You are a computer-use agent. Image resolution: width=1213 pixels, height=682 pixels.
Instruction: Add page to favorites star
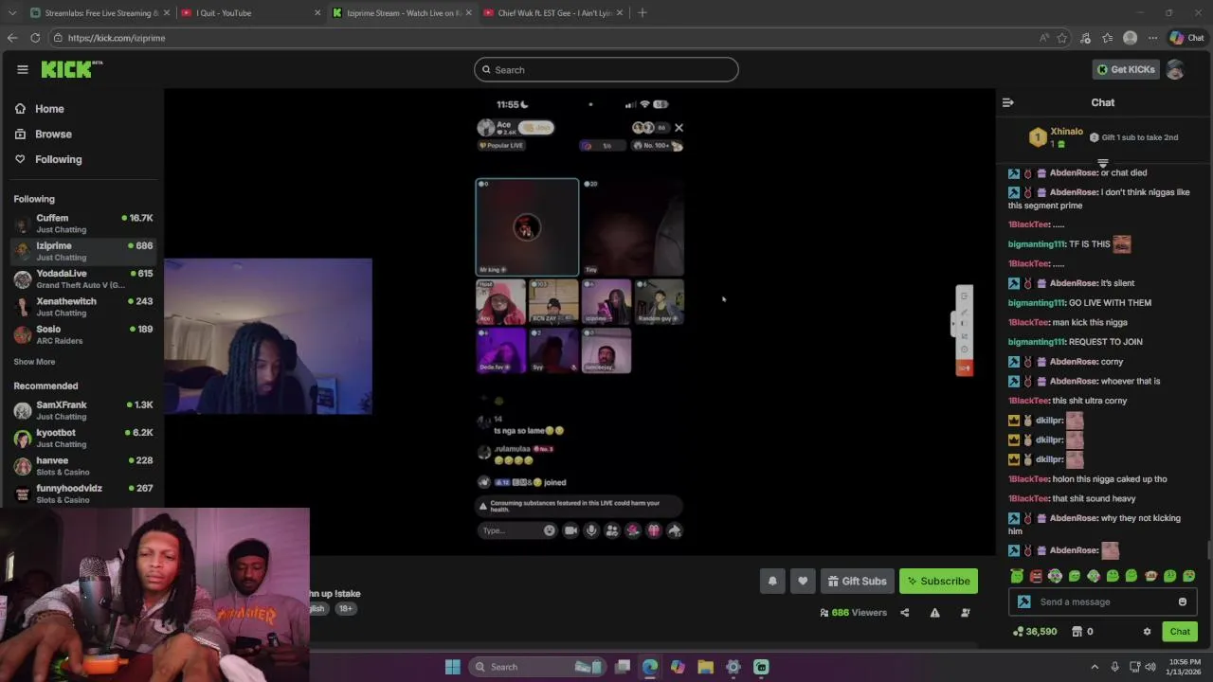(x=1062, y=38)
